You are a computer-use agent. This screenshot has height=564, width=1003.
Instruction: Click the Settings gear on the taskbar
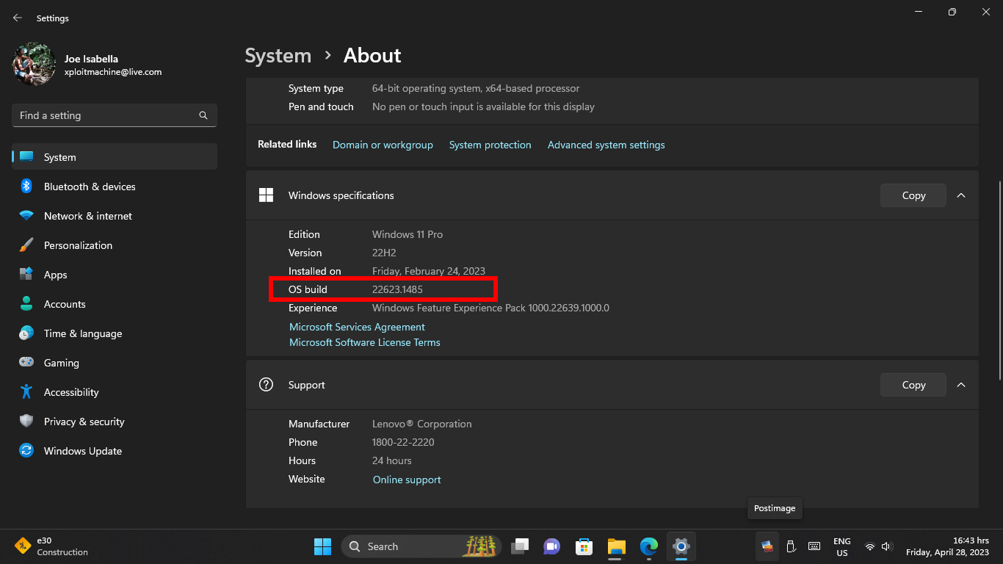pos(681,546)
